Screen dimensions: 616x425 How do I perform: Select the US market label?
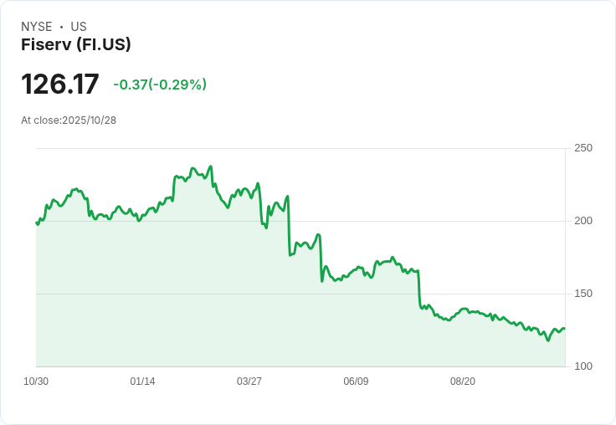coord(79,27)
